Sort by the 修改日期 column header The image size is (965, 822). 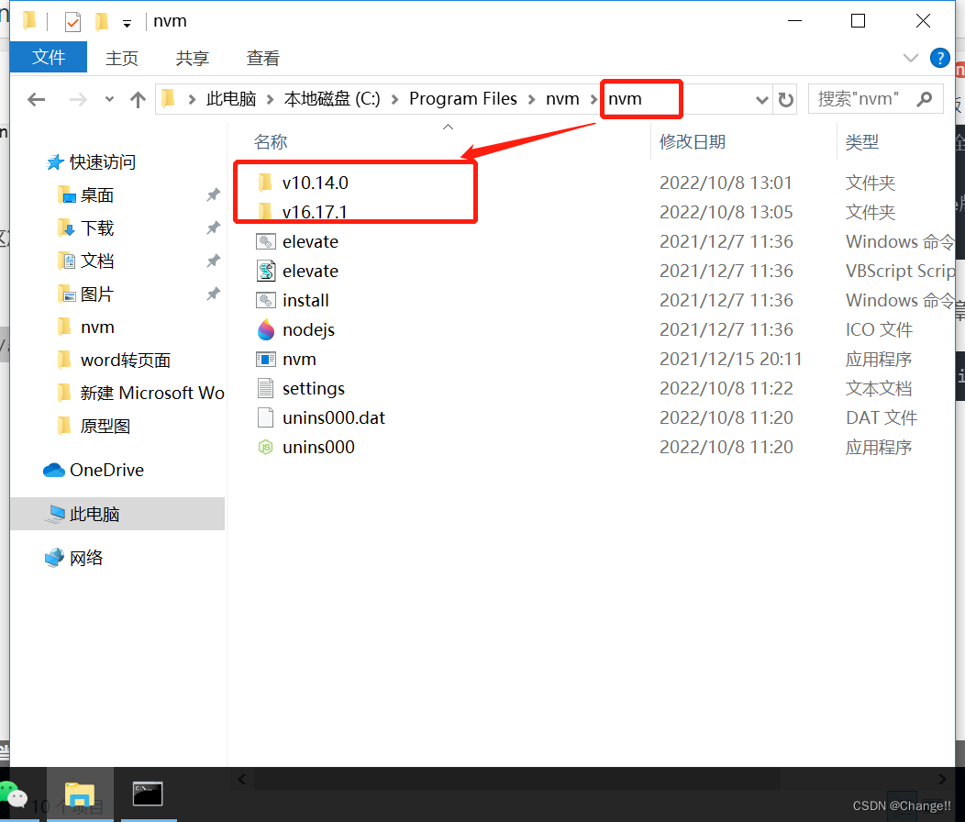[x=693, y=142]
